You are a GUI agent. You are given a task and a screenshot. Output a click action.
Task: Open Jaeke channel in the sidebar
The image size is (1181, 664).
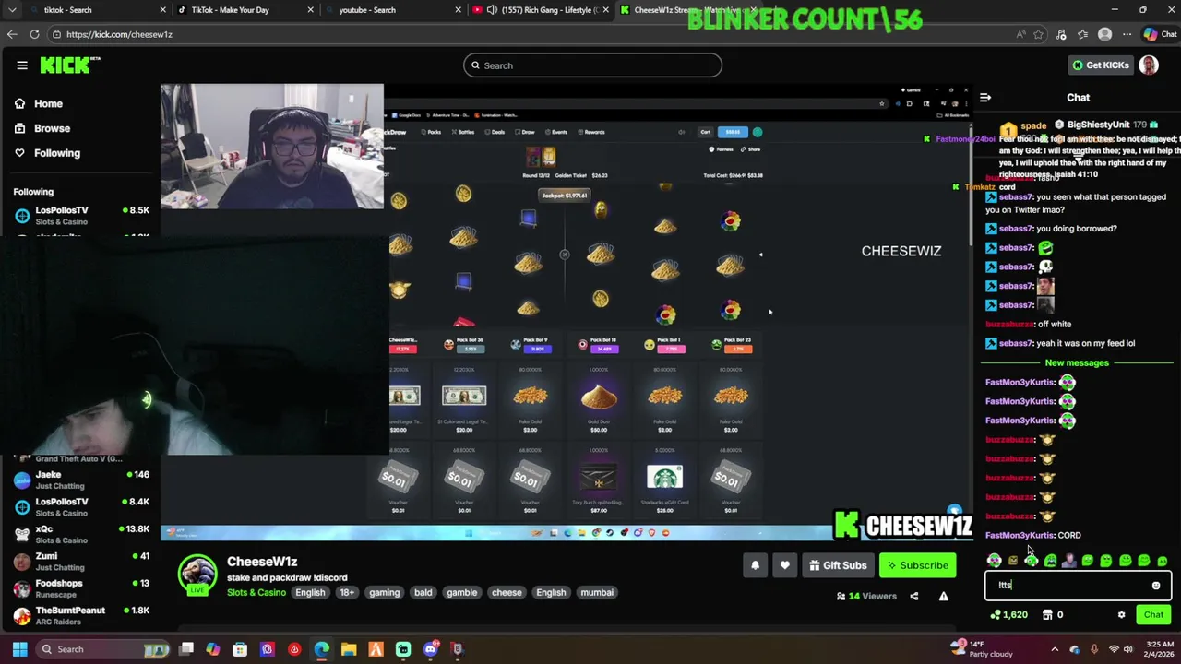tap(81, 480)
